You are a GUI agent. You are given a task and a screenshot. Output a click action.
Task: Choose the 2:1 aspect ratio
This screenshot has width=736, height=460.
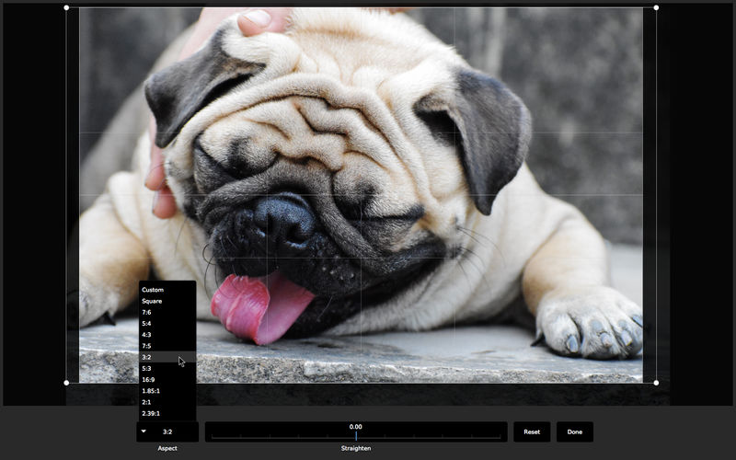[167, 402]
